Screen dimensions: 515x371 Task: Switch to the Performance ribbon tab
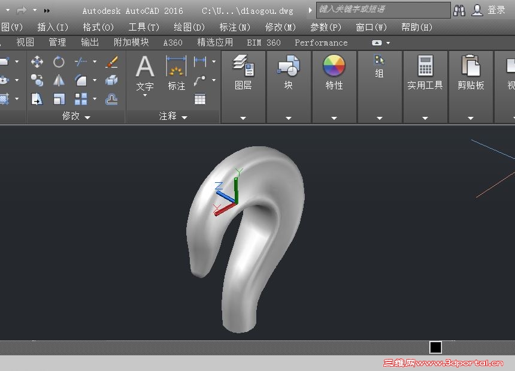[x=321, y=43]
